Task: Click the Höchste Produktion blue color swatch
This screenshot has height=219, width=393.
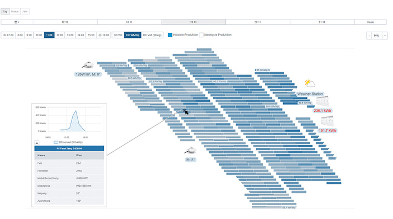Action: 170,35
